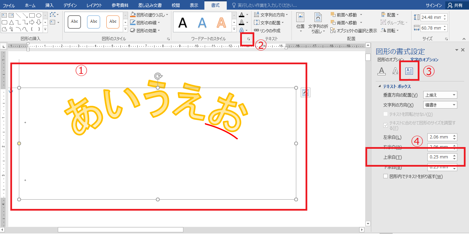The height and width of the screenshot is (234, 469).
Task: Pick the rectangle shape in the gallery
Action: tap(32, 15)
